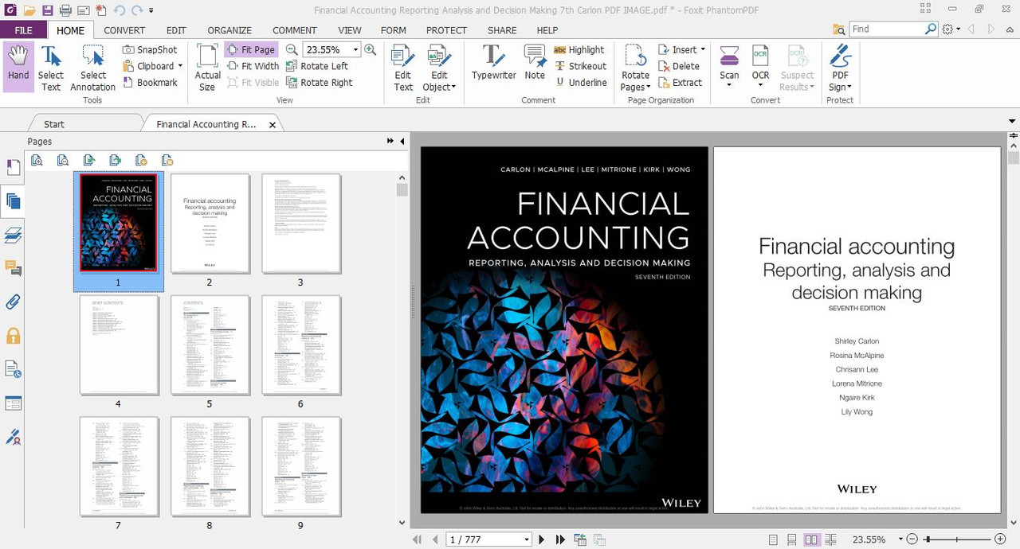Select the Hand tool
Image resolution: width=1020 pixels, height=549 pixels.
(x=18, y=67)
